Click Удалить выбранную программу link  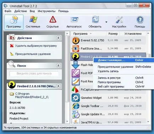[x=36, y=46]
